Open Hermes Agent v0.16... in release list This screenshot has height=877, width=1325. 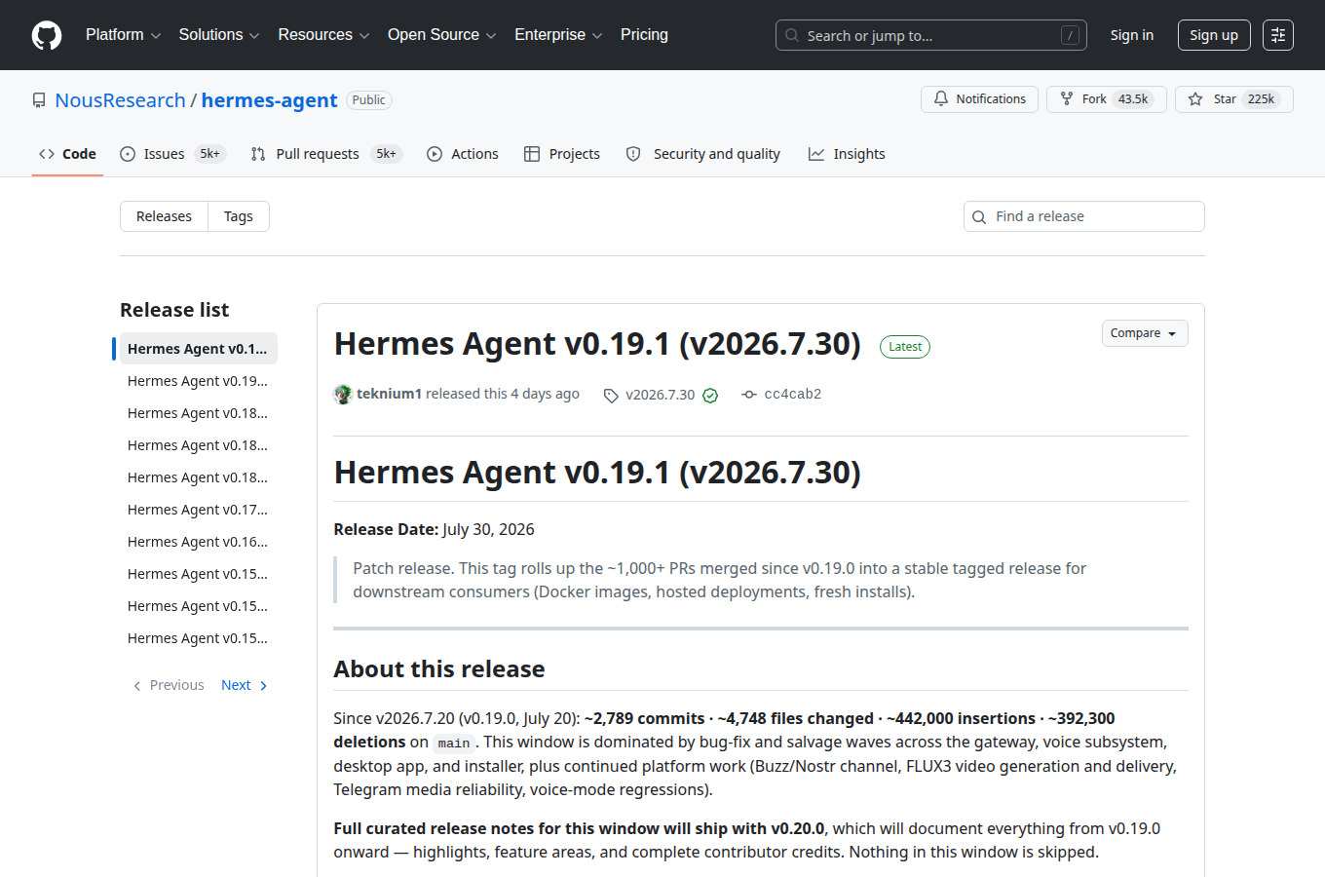[199, 542]
